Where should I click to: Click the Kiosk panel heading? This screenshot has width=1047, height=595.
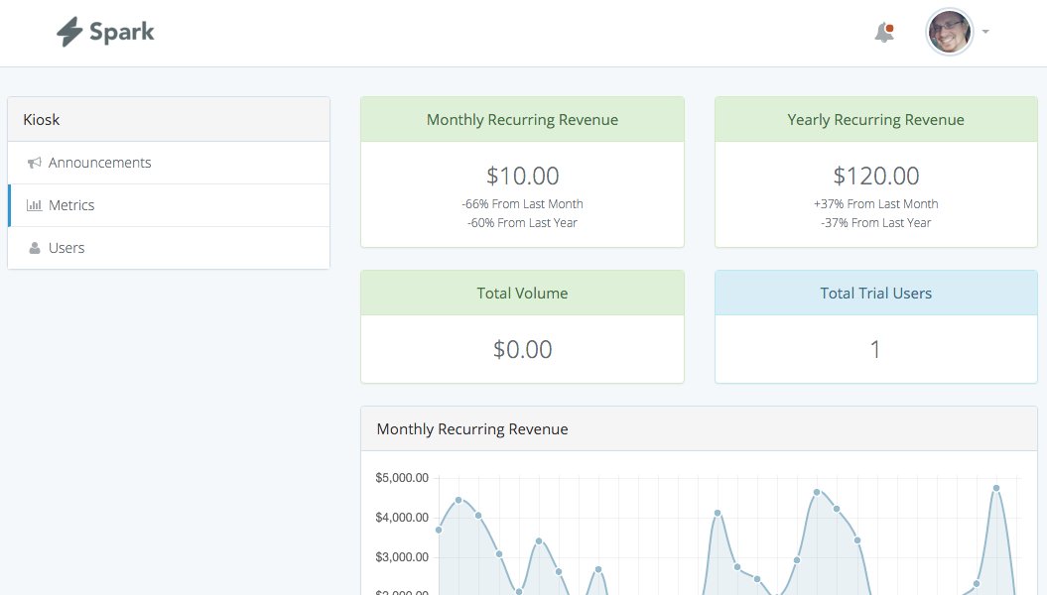[41, 119]
